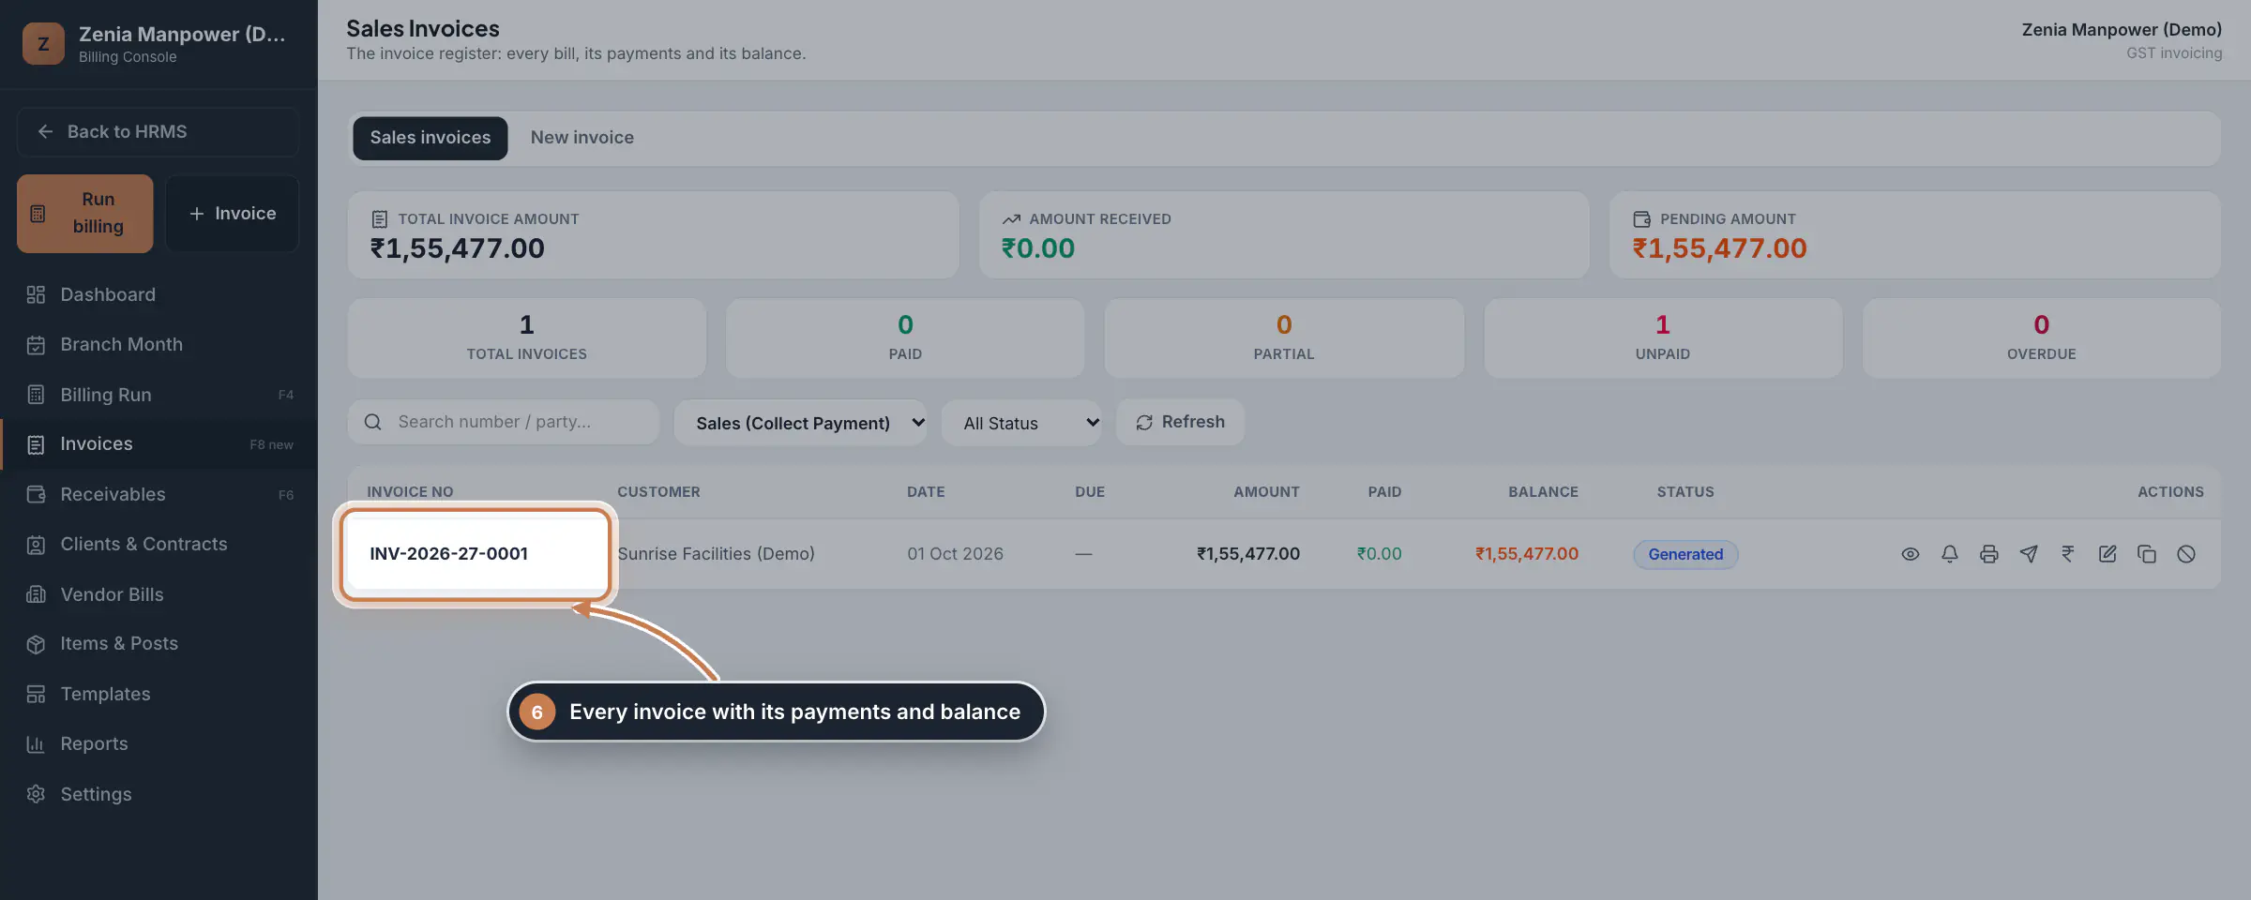Click Back to HRMS
2251x900 pixels.
point(159,132)
